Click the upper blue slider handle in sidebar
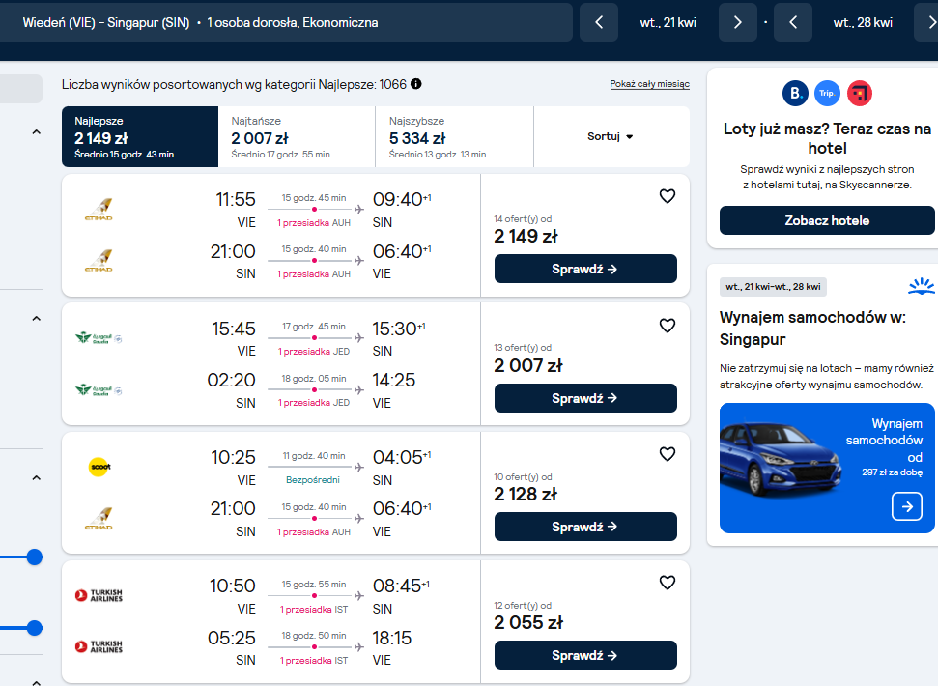 35,557
